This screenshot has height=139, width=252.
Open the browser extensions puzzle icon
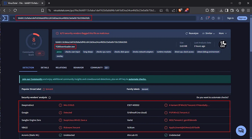(207, 11)
